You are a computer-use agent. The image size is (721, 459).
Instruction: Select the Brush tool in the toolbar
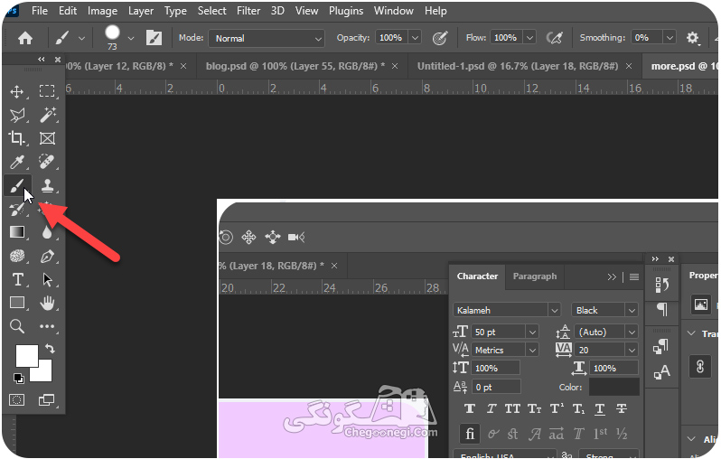[17, 186]
